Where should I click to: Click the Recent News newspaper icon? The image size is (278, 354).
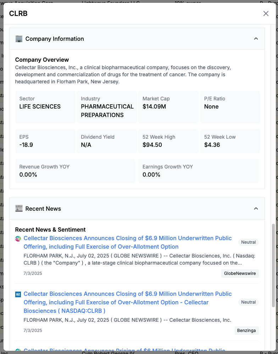click(19, 208)
